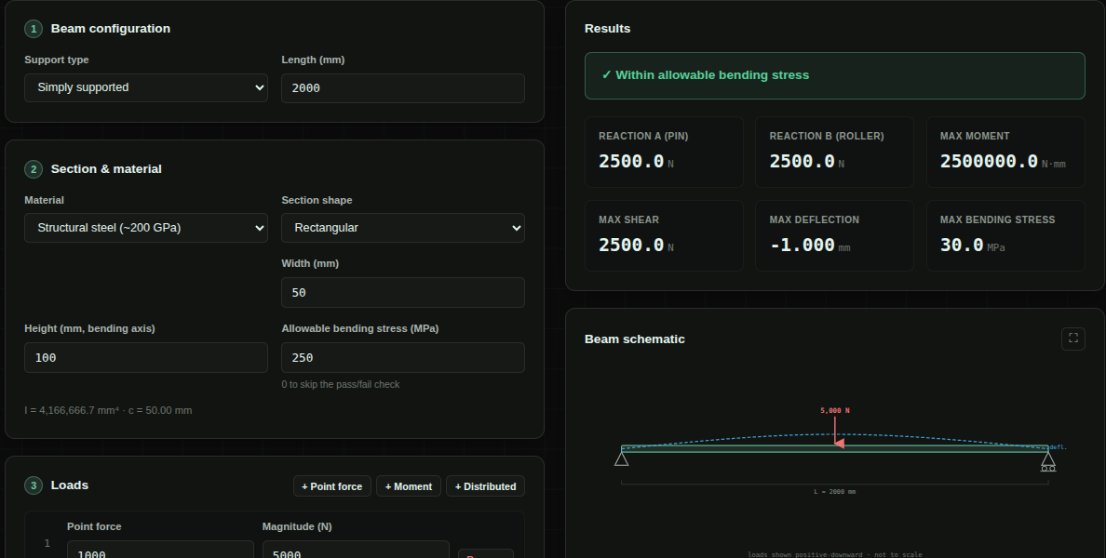Image resolution: width=1106 pixels, height=558 pixels.
Task: Click the Allowable bending stress input field
Action: click(403, 358)
